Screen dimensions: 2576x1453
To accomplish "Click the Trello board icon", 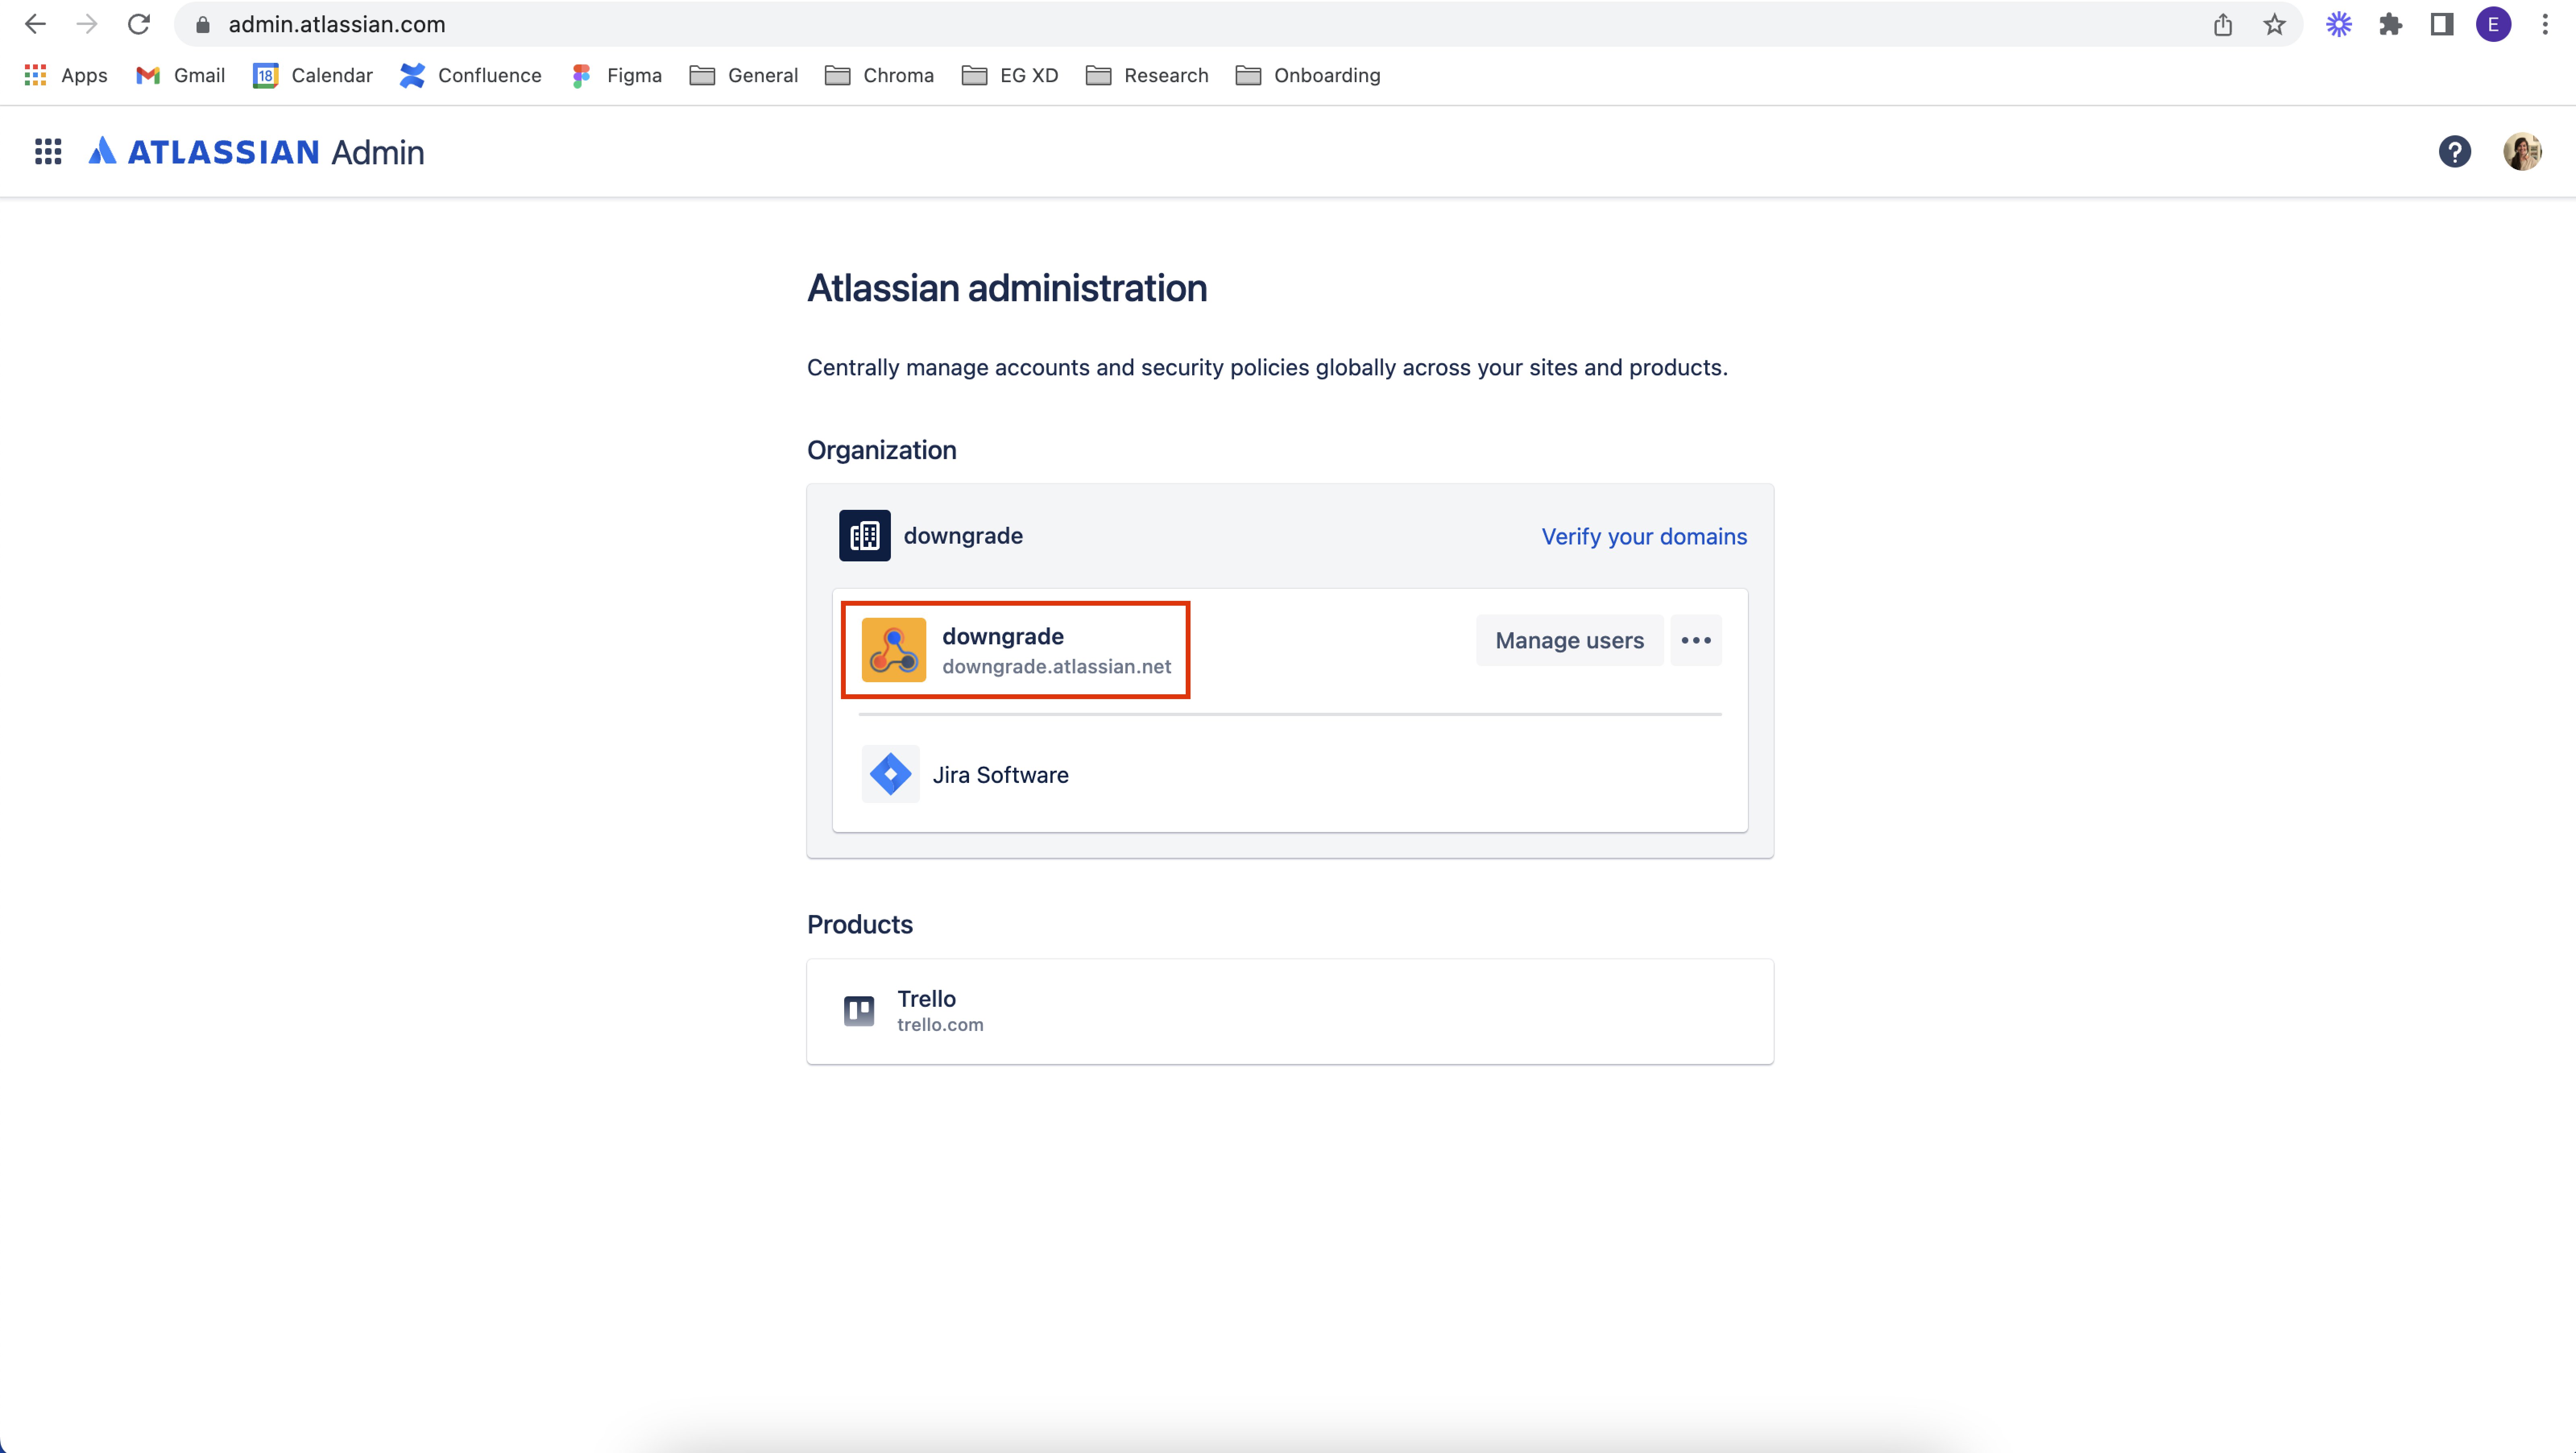I will pos(859,1011).
